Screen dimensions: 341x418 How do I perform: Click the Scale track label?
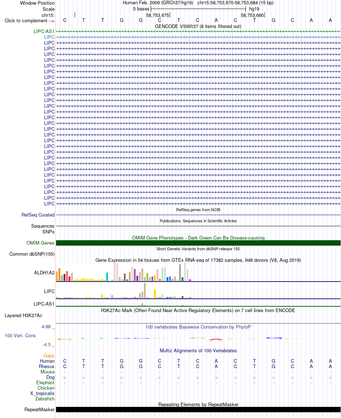point(48,9)
